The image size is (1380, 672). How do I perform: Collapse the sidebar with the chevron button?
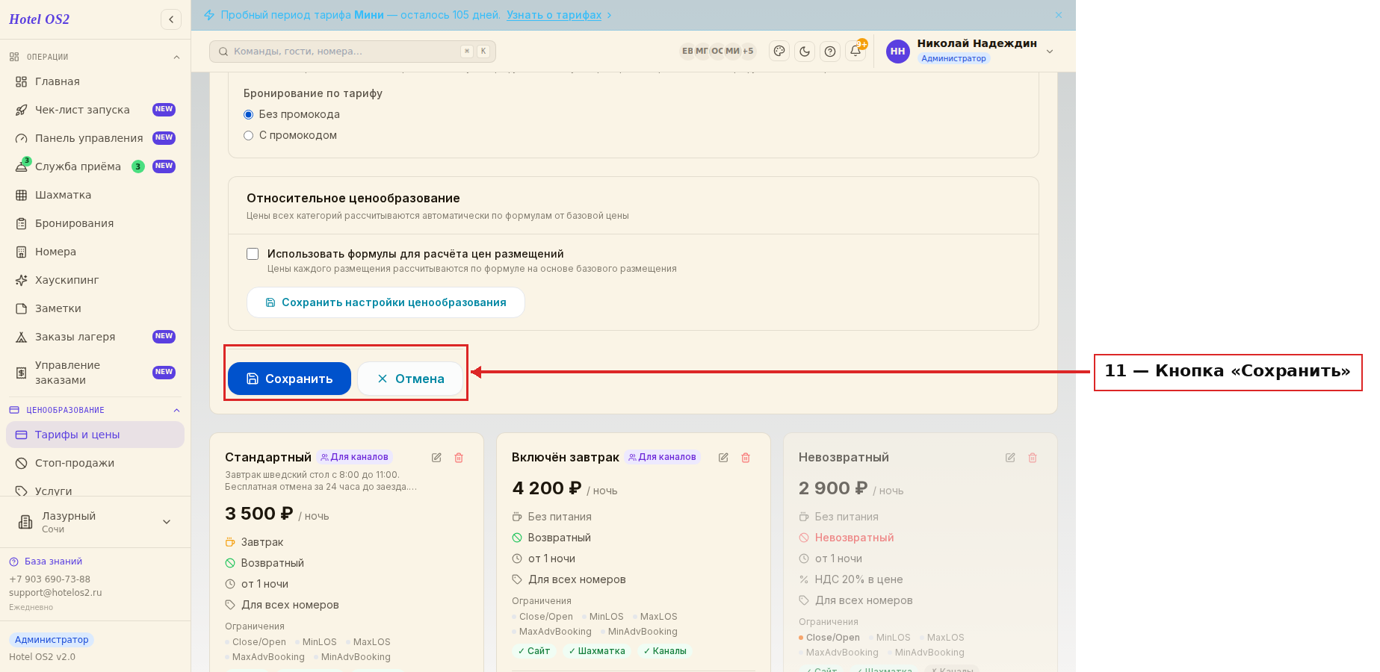tap(171, 19)
